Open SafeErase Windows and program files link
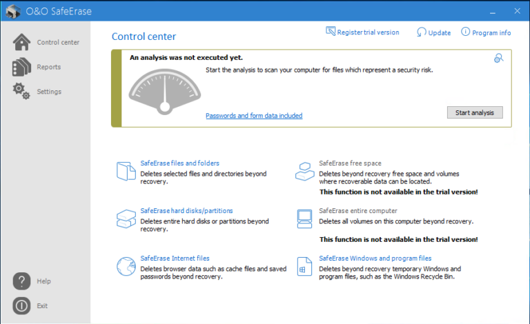Screen dimensions: 530x324 pyautogui.click(x=375, y=259)
